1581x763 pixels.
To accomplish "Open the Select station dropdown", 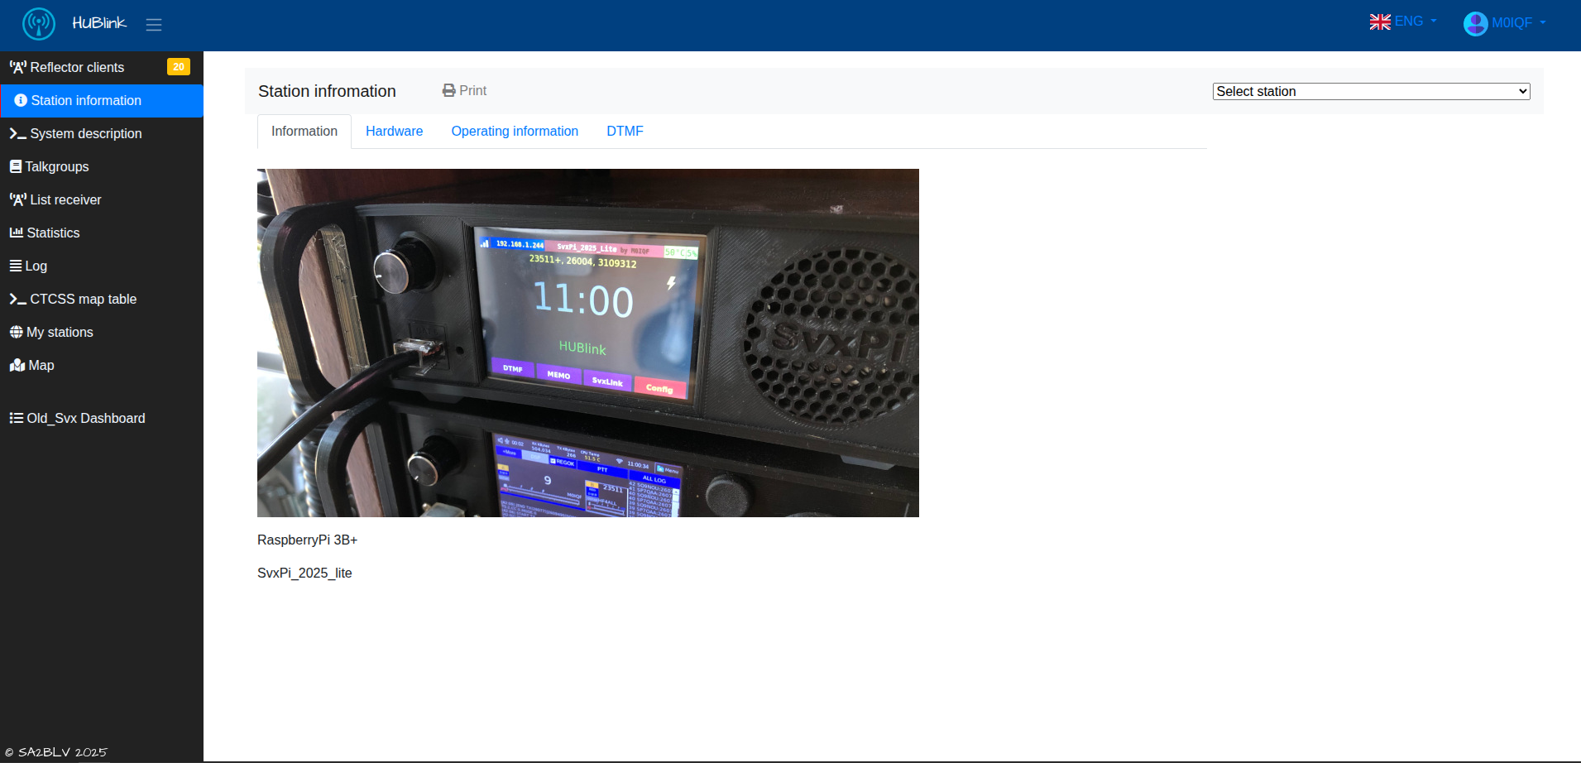I will click(1371, 91).
